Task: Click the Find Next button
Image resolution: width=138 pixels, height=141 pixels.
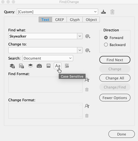Action: 115,60
